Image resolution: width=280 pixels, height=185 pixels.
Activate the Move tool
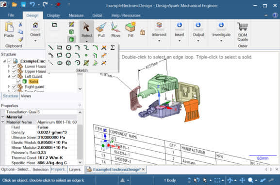(115, 29)
